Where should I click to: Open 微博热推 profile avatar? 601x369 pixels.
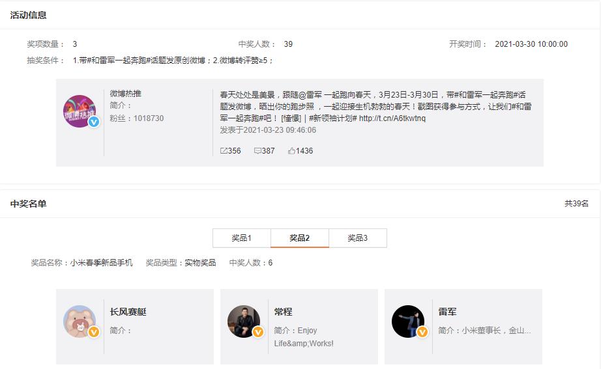pyautogui.click(x=80, y=111)
